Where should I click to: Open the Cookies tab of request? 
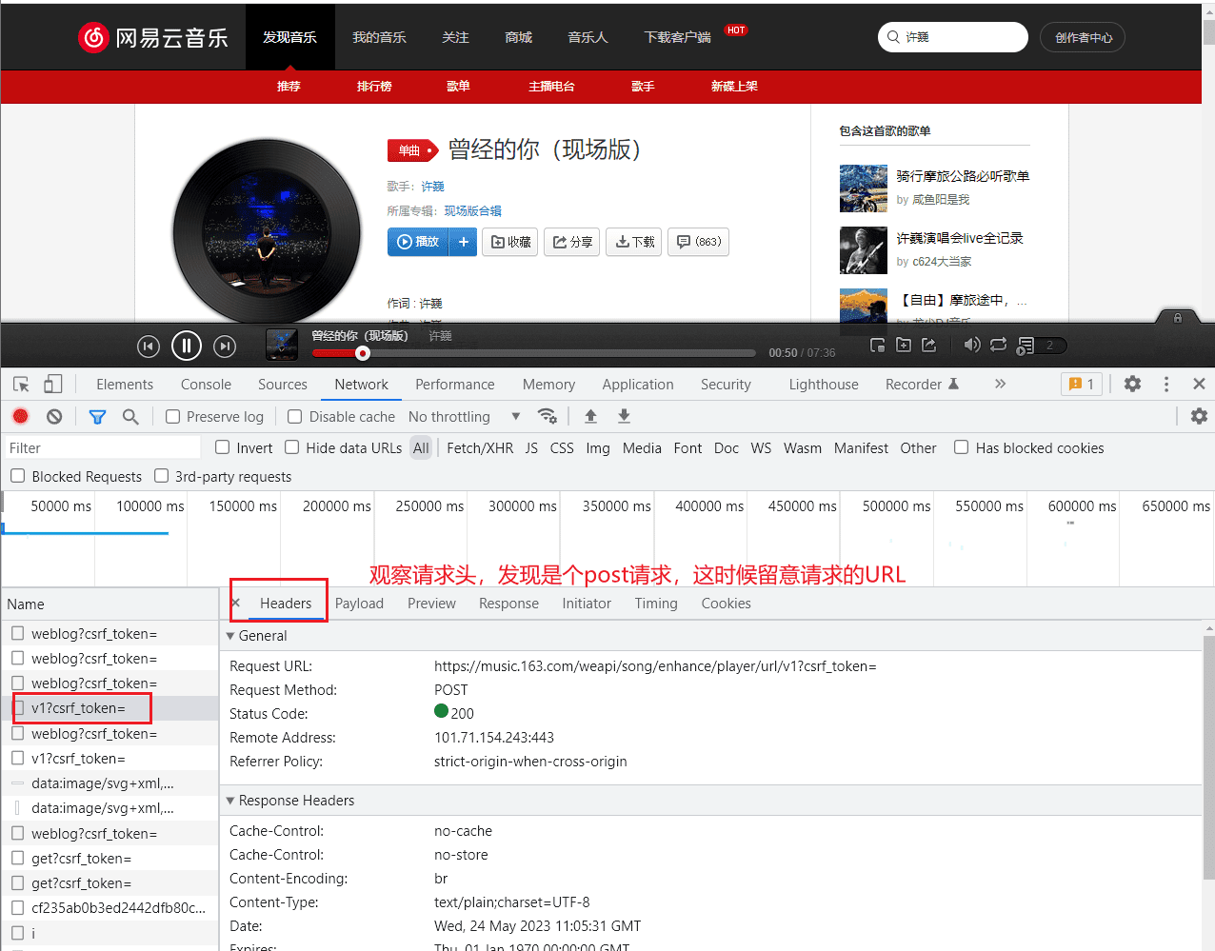click(727, 604)
